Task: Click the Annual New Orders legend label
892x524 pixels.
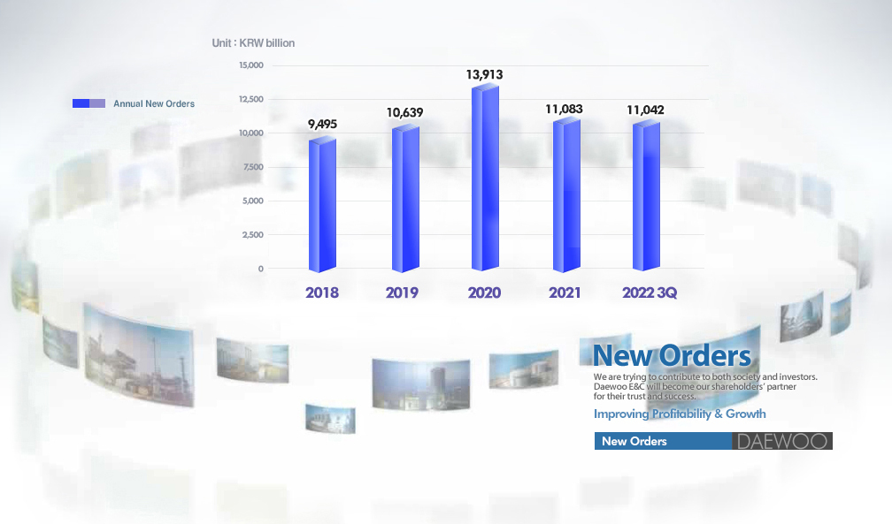Action: (154, 103)
